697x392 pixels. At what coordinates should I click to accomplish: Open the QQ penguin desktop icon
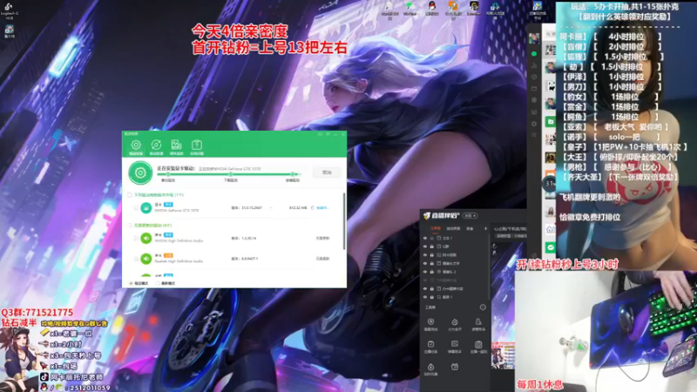(x=431, y=6)
